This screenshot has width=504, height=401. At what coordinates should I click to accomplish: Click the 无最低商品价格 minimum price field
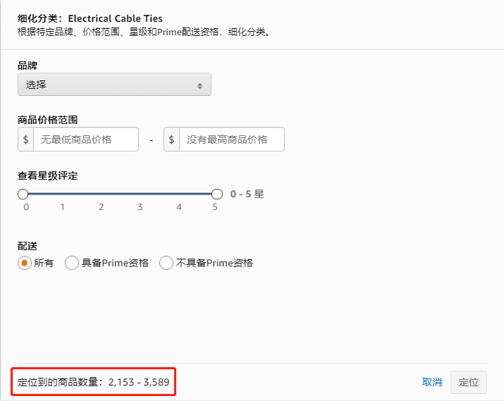pos(86,140)
